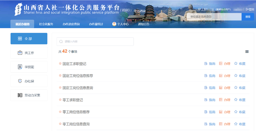Click the 办理 icon for 固定工岗位信息查询
Screen dimensions: 256x131
coord(220,88)
